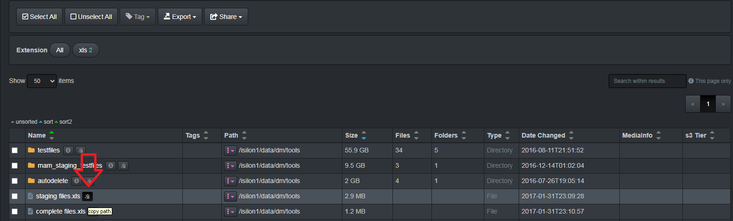733x221 pixels.
Task: Open info for the testfiles folder
Action: (x=68, y=150)
